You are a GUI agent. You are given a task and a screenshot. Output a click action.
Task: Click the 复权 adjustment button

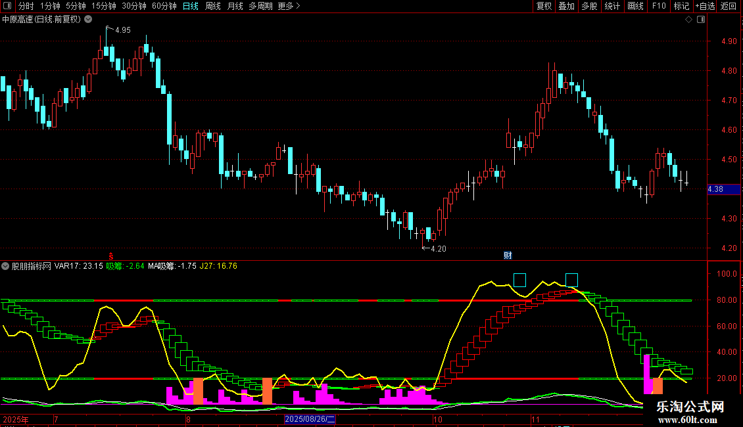pyautogui.click(x=544, y=6)
